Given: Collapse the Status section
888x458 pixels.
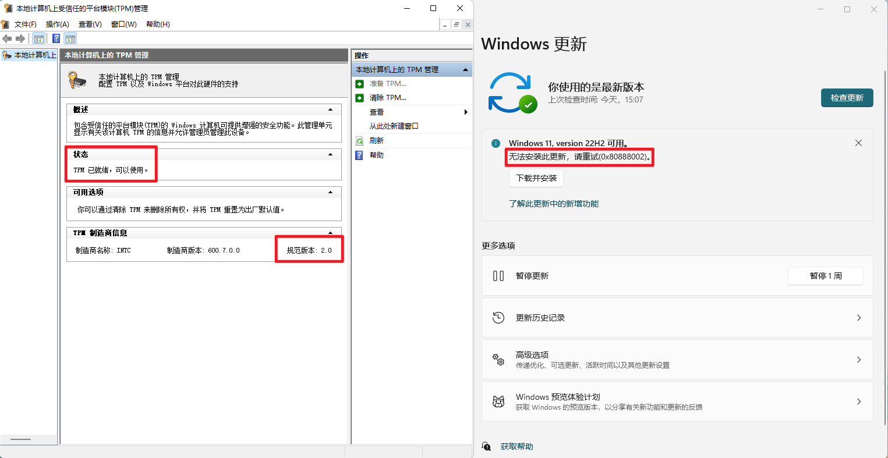Looking at the screenshot, I should (x=330, y=154).
